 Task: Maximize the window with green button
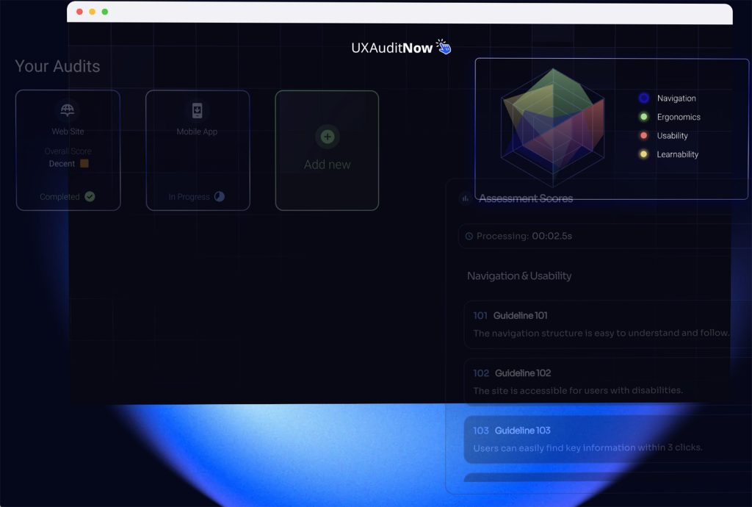(104, 12)
